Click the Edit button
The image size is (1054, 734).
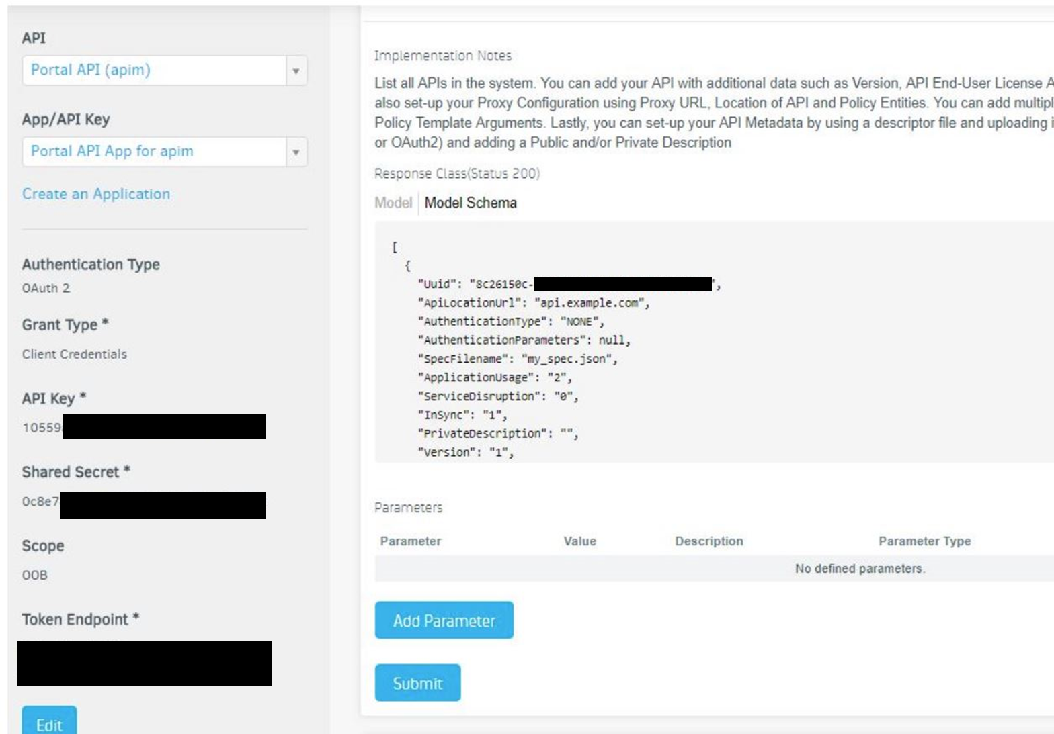click(x=49, y=724)
